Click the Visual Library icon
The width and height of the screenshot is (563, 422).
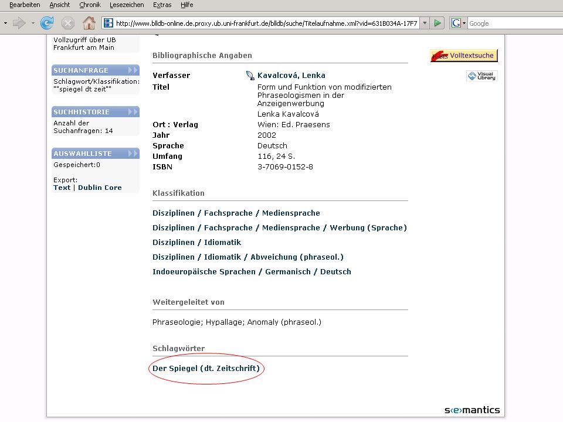[x=482, y=76]
